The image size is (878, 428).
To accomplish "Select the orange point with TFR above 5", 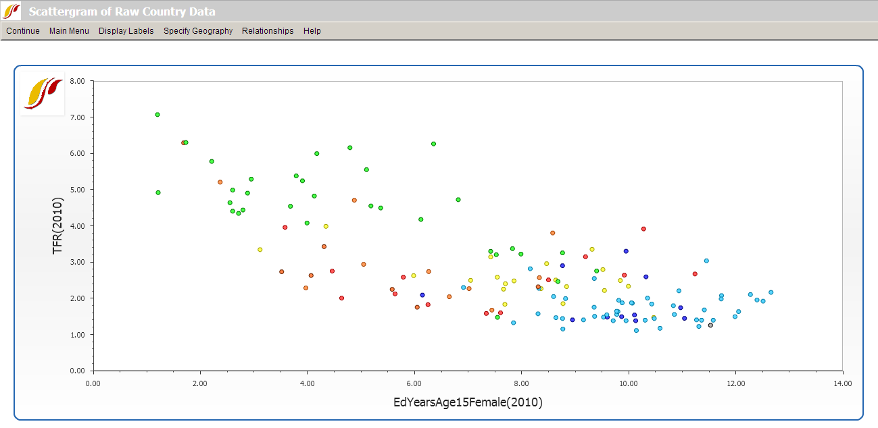I will click(x=220, y=182).
